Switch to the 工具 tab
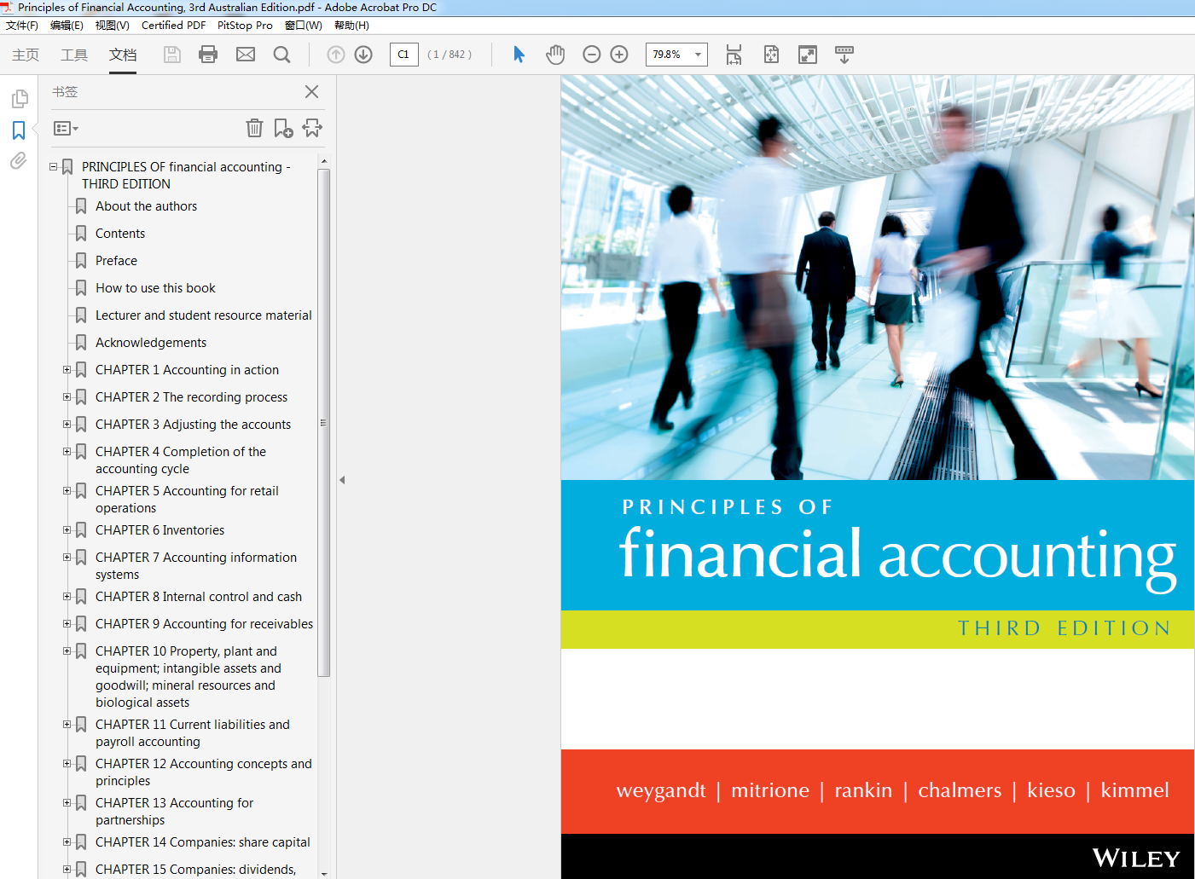 pos(74,55)
